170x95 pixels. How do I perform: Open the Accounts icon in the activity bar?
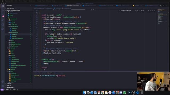[x=3, y=82]
